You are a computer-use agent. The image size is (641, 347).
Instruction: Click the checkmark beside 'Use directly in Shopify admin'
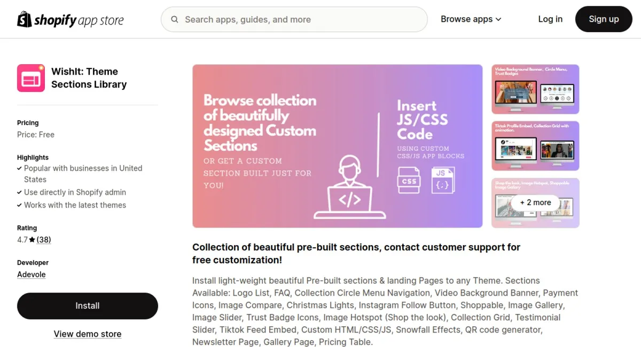coord(20,192)
